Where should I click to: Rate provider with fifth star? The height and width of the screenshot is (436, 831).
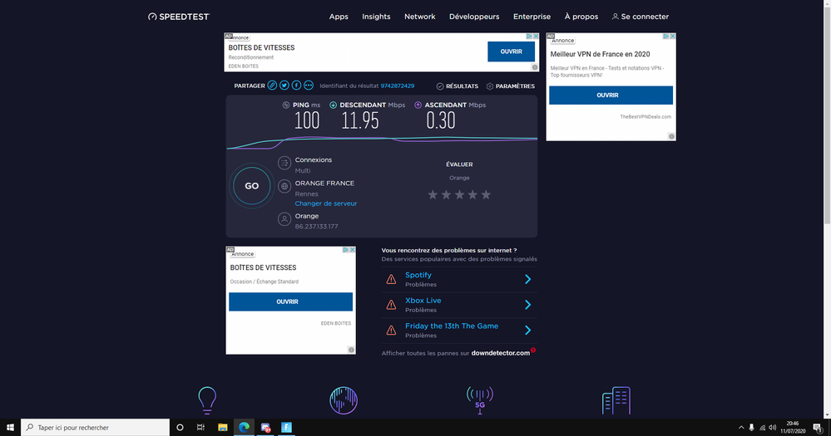point(486,194)
